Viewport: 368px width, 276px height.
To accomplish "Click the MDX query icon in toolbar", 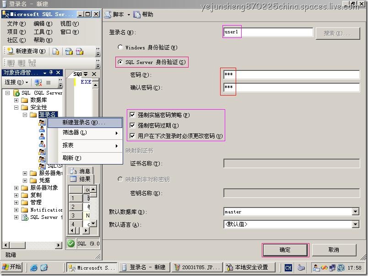I will (69, 51).
